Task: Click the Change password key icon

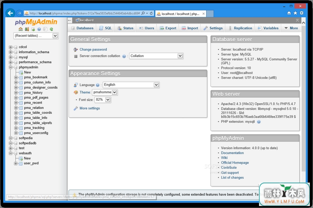Action: [x=76, y=49]
